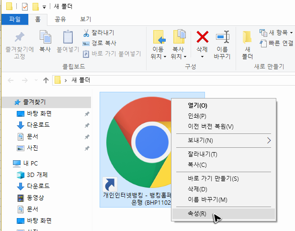Click the file name 개인인터넷뱅킹 shortcut label
The height and width of the screenshot is (231, 295).
click(137, 199)
